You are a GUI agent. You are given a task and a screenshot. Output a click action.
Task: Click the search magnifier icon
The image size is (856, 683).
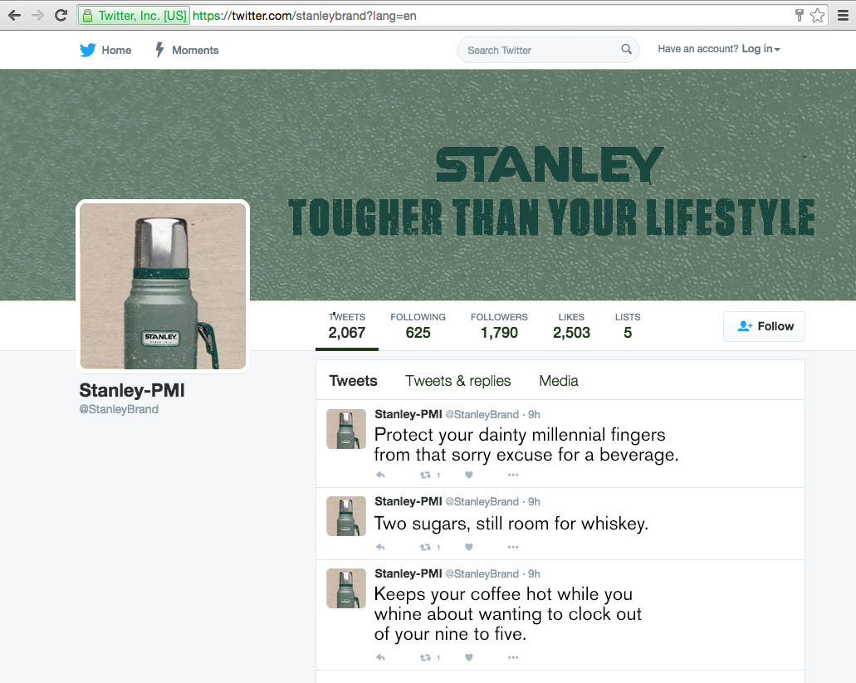pos(626,50)
